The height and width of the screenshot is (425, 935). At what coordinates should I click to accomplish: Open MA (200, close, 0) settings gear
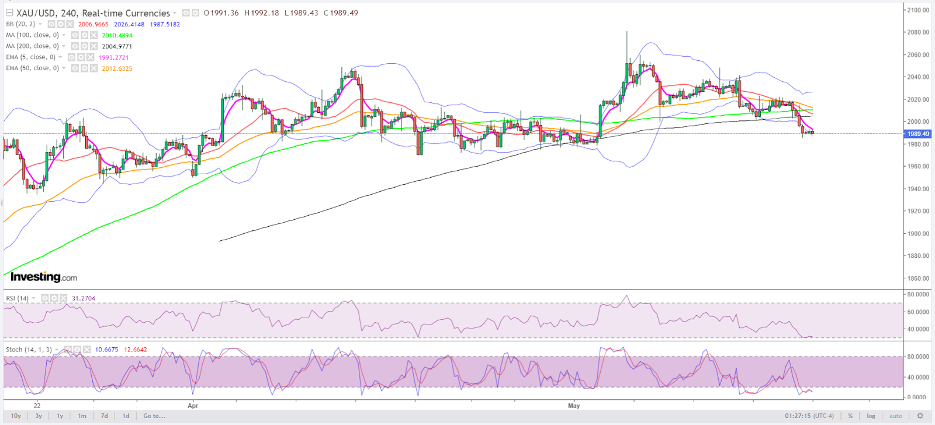84,46
